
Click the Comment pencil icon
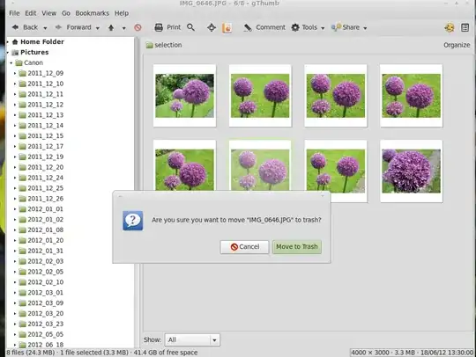click(248, 27)
